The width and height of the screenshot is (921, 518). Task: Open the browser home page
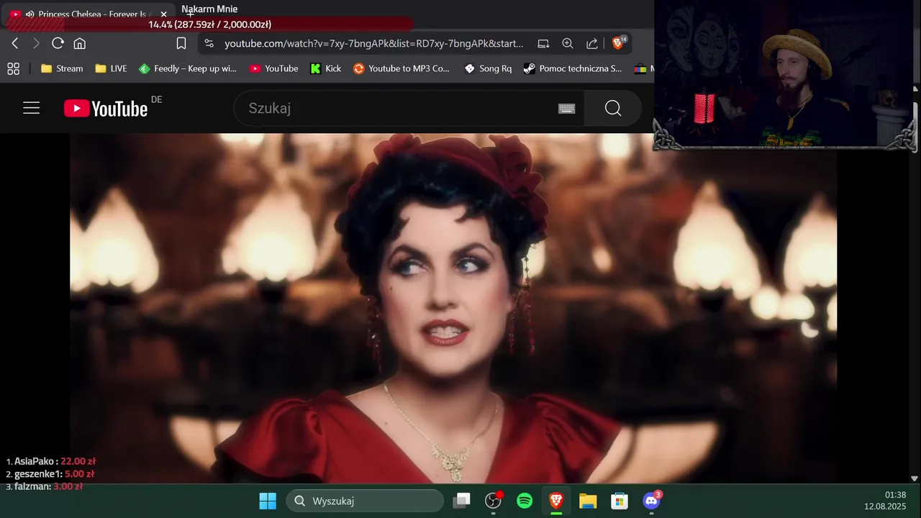(x=80, y=44)
